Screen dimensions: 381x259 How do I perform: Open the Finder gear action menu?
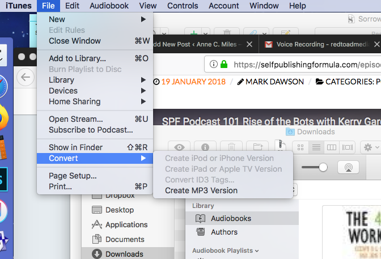pyautogui.click(x=371, y=147)
